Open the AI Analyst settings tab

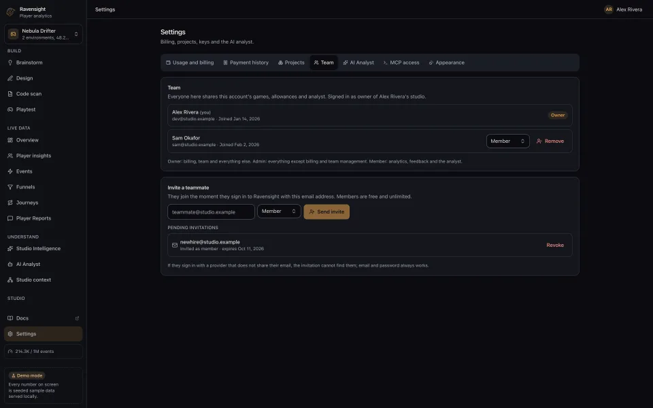pyautogui.click(x=358, y=63)
